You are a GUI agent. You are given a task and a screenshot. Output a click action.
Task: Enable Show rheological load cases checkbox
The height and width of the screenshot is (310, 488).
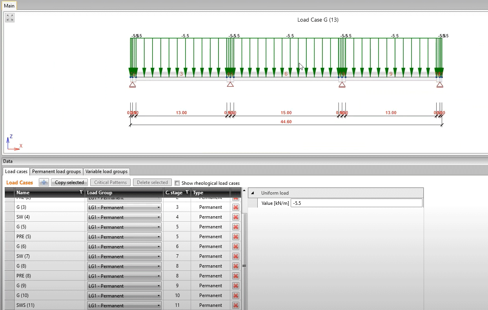177,183
